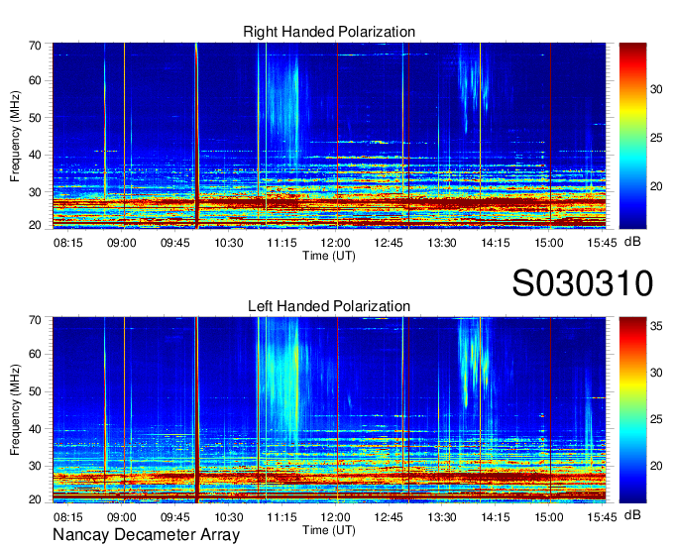
Task: Click 14:15 time tick under Right Handed plot
Action: click(x=496, y=243)
